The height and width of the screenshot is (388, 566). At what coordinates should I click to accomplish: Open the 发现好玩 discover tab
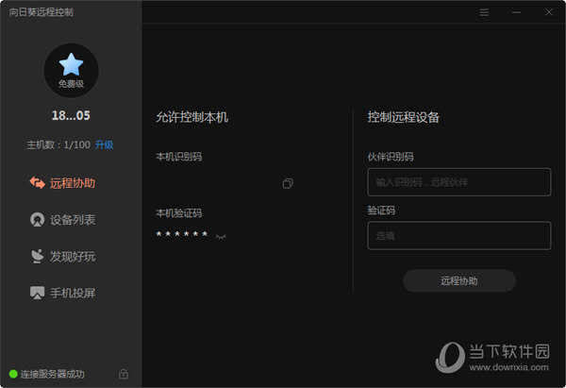pos(62,256)
